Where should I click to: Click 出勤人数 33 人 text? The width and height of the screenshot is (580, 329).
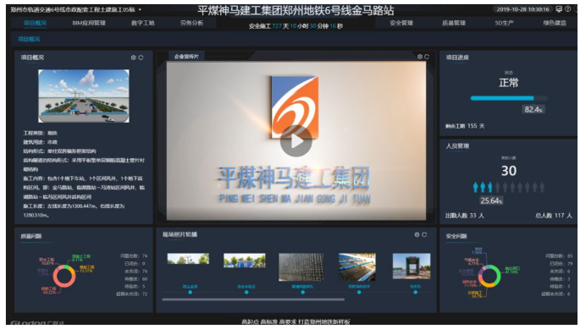click(x=465, y=216)
